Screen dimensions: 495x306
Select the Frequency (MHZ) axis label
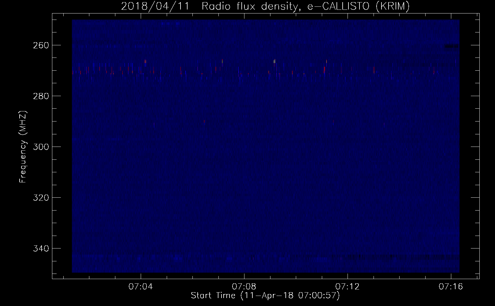[23, 147]
